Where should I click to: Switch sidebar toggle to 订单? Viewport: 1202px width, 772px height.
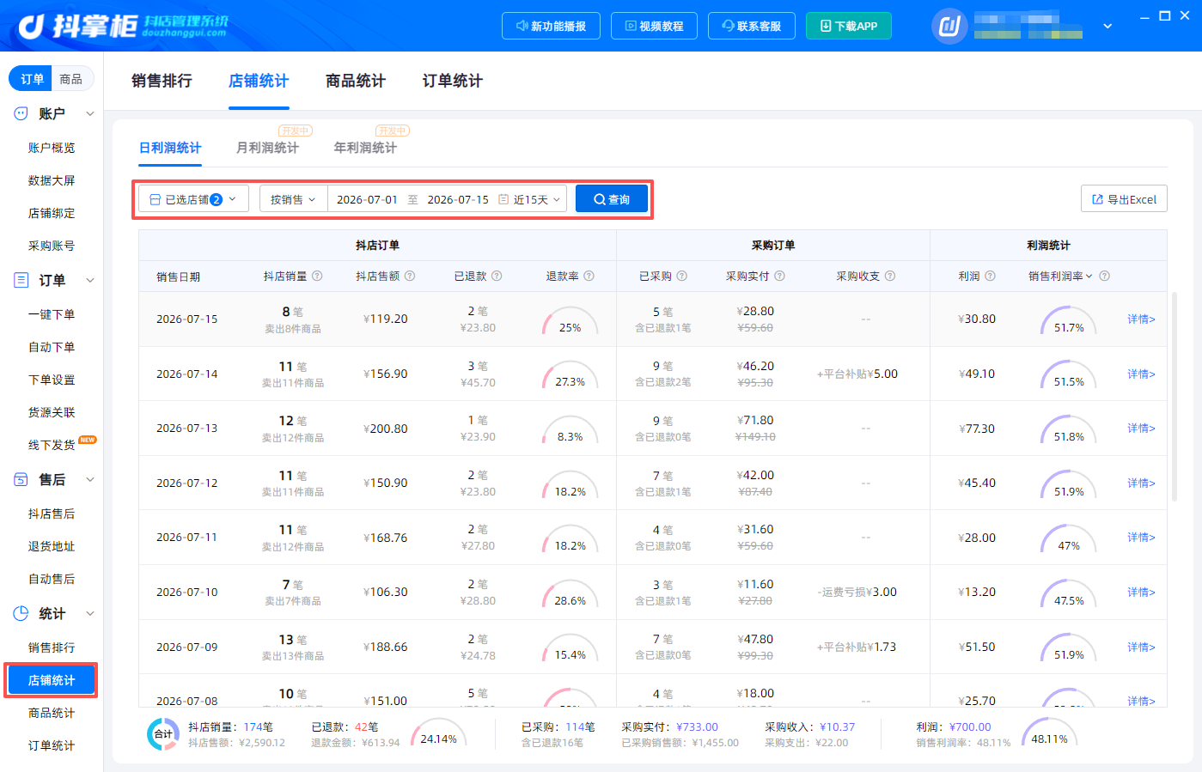tap(32, 79)
